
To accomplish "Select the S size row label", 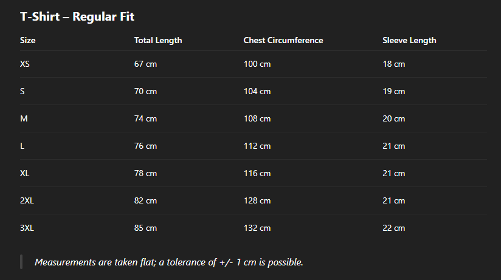I will (22, 91).
